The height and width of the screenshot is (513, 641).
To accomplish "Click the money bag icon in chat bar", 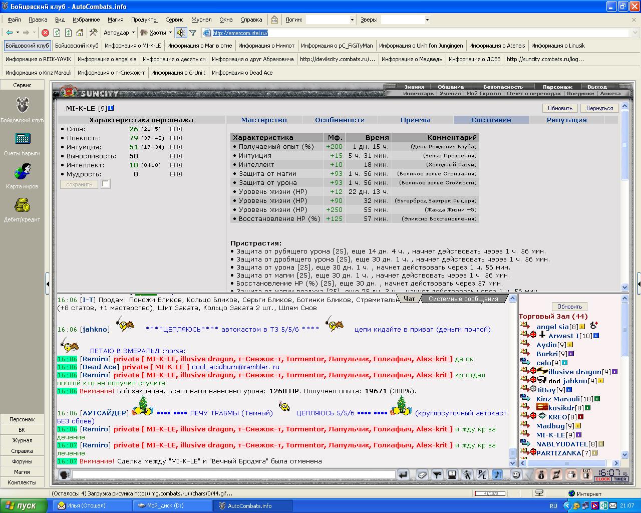I will 541,474.
